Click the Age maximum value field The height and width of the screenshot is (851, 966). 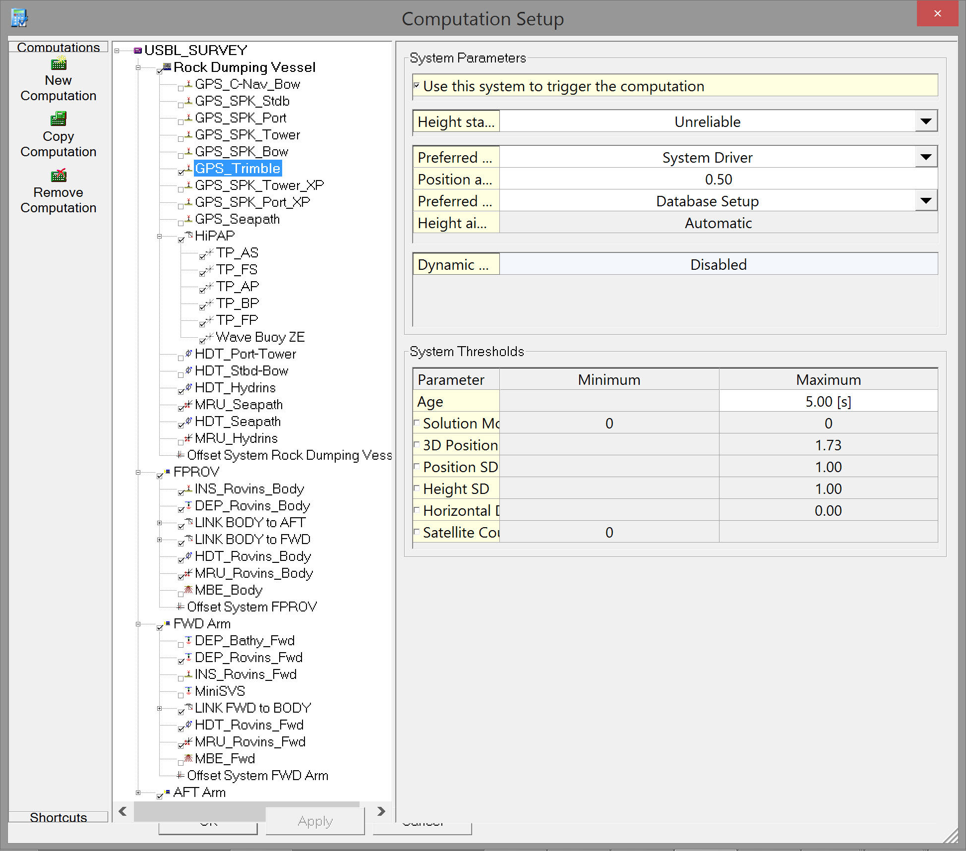click(828, 401)
